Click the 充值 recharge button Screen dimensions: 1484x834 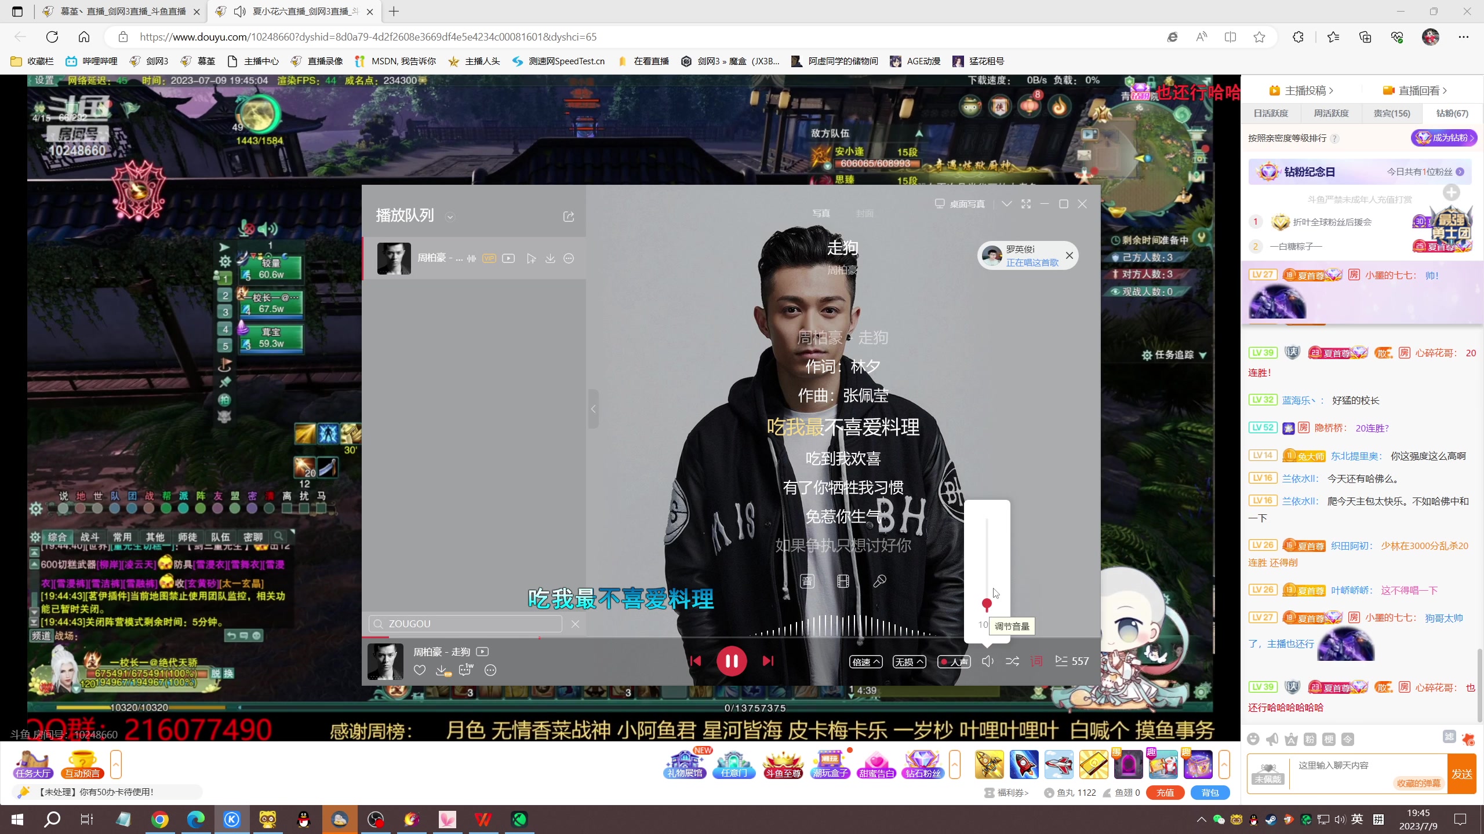point(1165,792)
